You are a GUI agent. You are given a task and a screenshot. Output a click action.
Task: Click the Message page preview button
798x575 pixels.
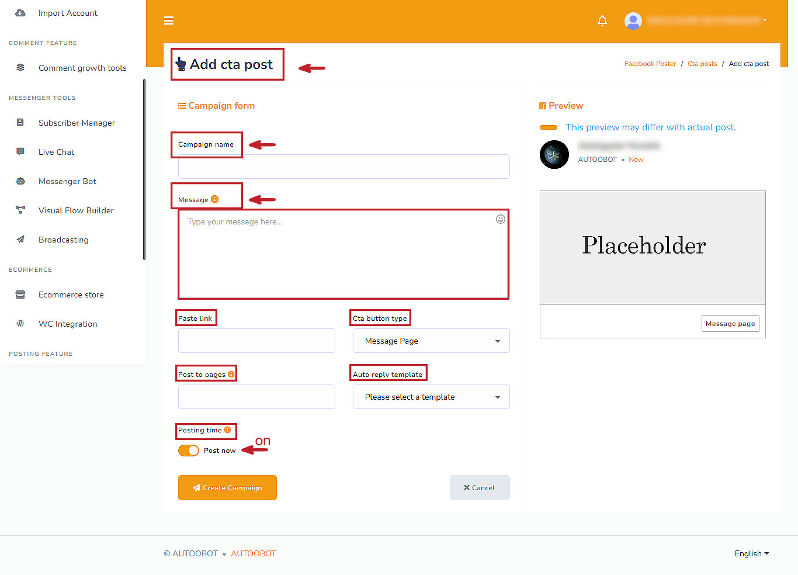coord(730,324)
